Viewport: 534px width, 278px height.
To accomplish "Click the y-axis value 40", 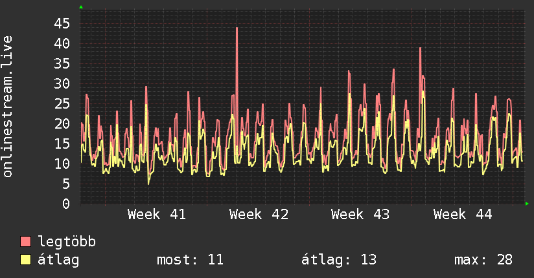I will click(x=62, y=43).
